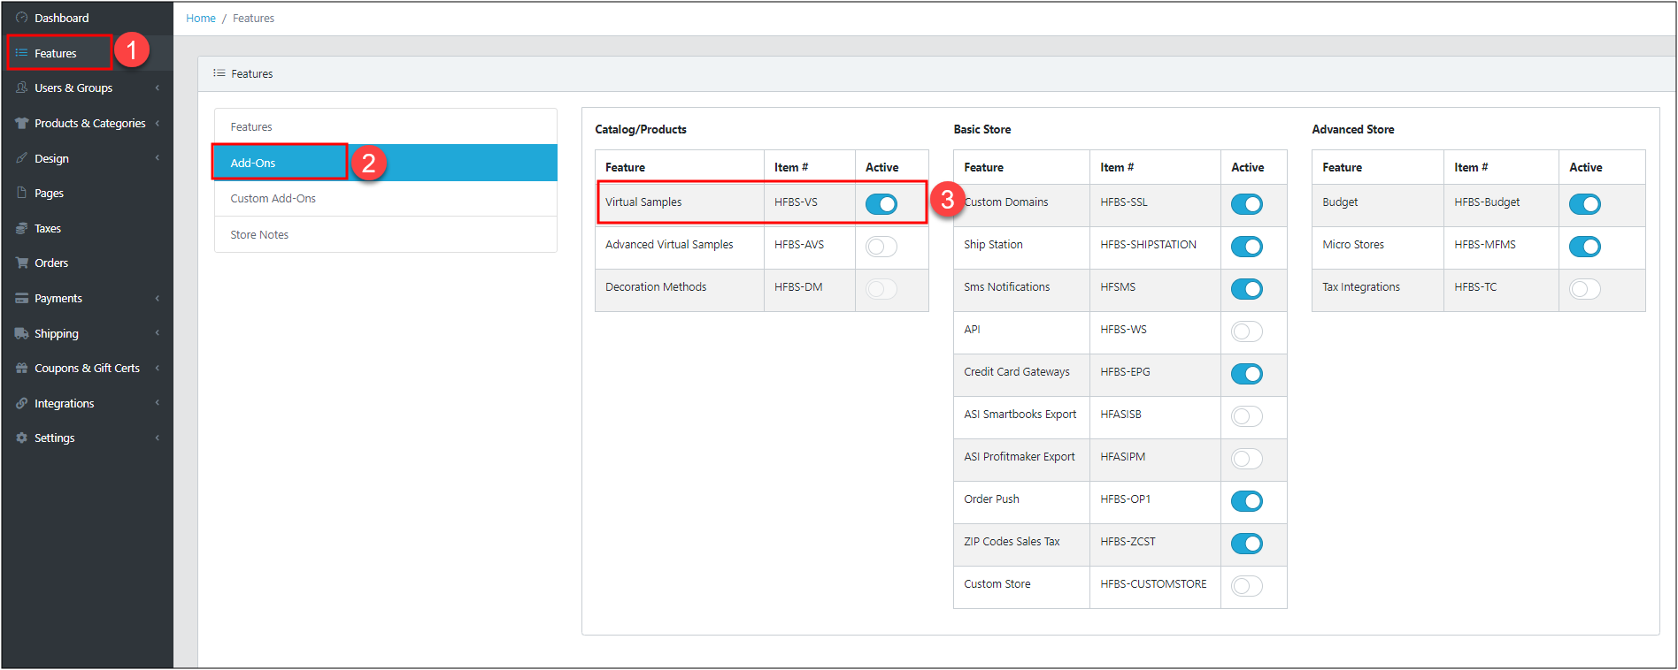Expand the Settings submenu arrow

click(x=158, y=438)
